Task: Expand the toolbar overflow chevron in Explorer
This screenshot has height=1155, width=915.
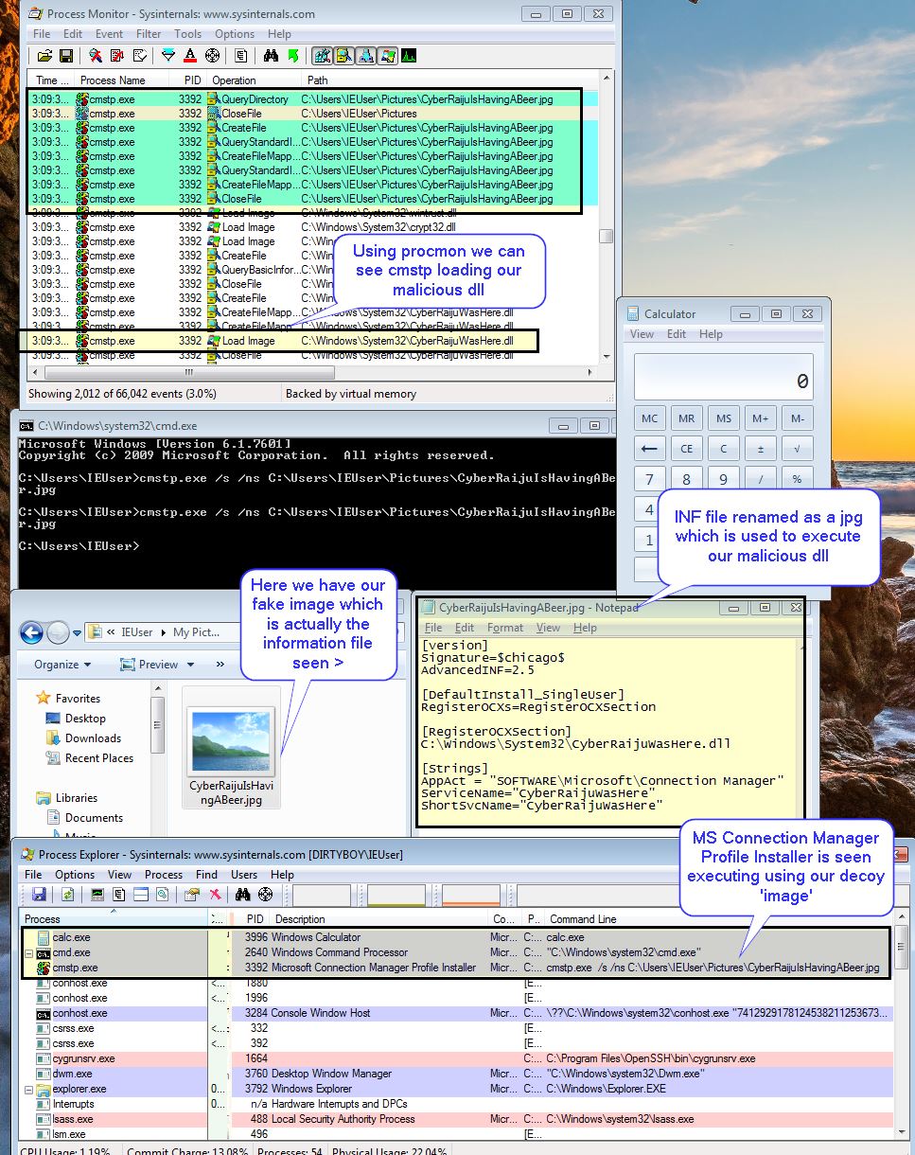Action: coord(220,665)
